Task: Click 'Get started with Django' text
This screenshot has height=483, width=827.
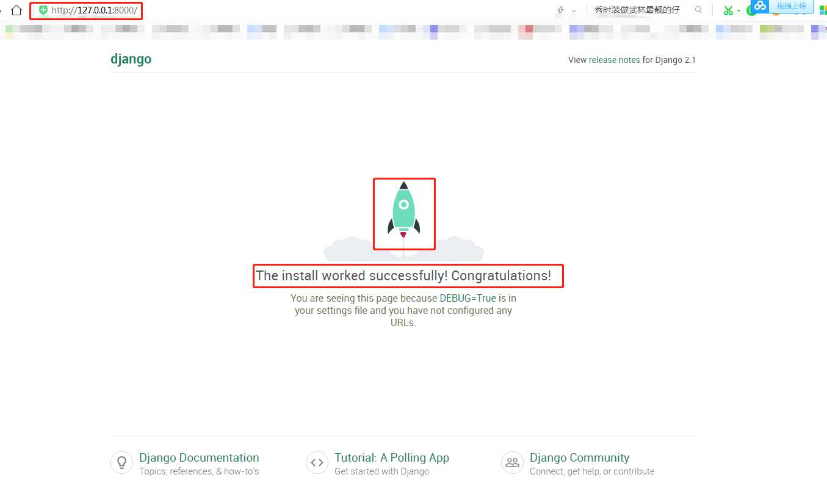Action: [x=381, y=471]
